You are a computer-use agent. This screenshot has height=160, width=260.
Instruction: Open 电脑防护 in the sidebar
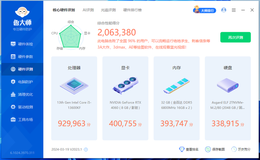(x=22, y=82)
